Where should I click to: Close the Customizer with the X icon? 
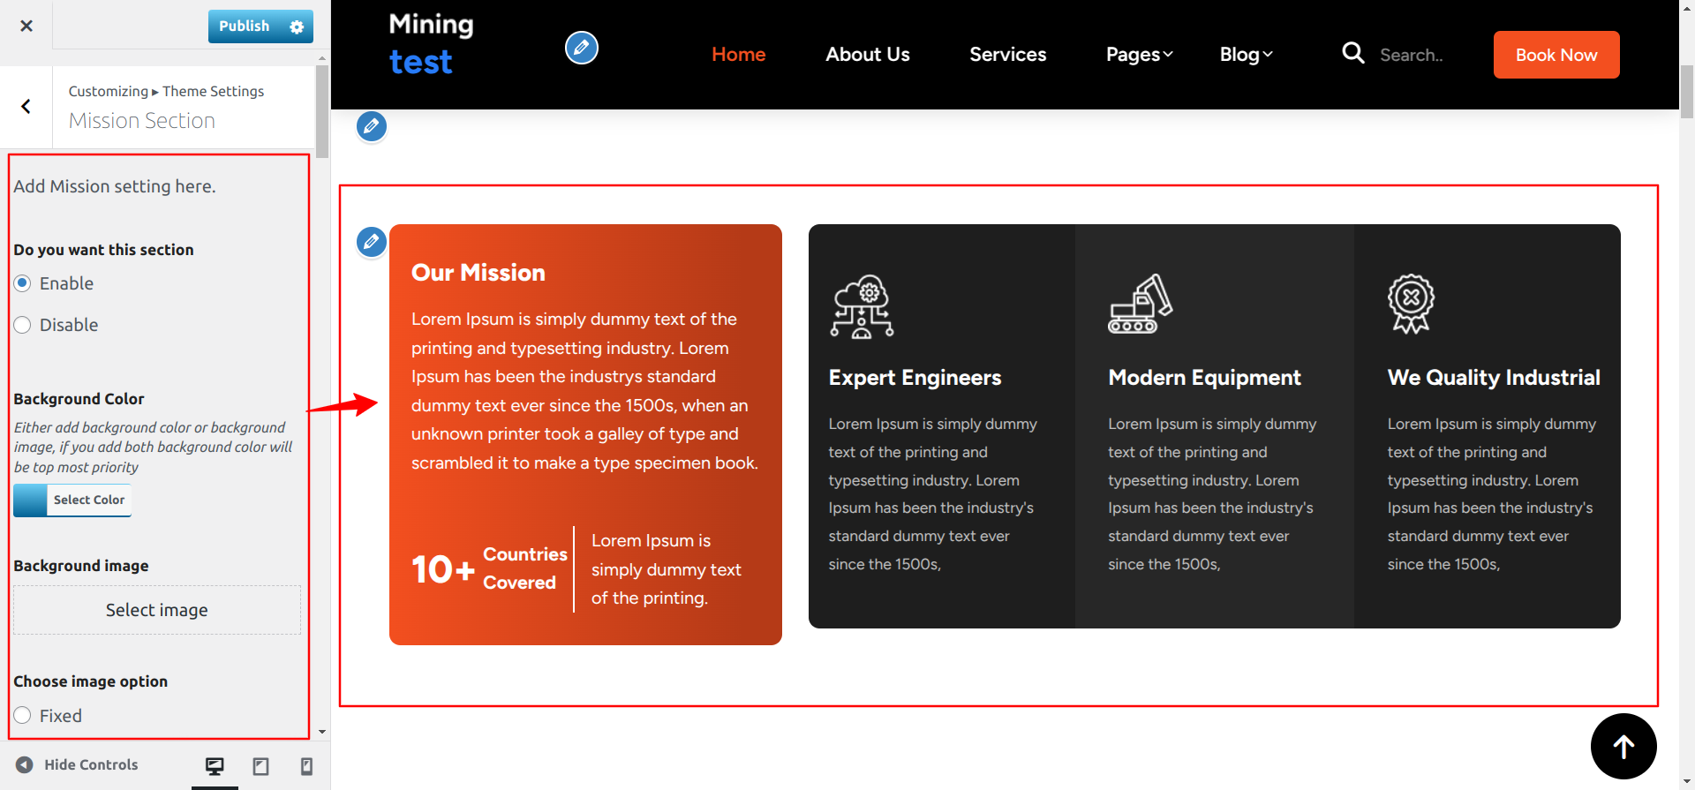(x=26, y=26)
